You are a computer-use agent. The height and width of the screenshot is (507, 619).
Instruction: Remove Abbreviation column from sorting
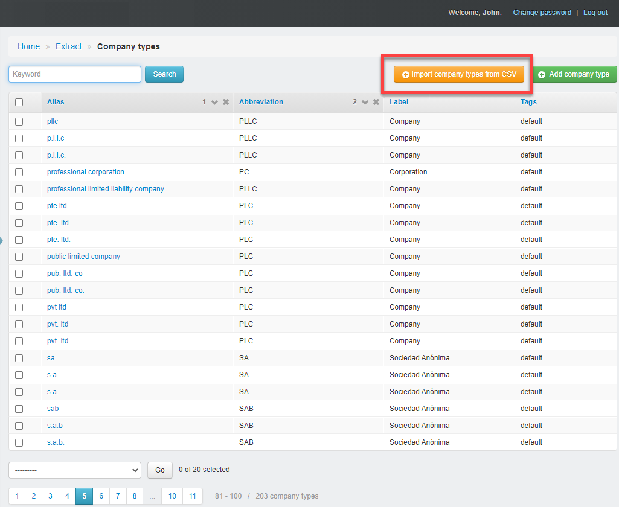pos(376,102)
